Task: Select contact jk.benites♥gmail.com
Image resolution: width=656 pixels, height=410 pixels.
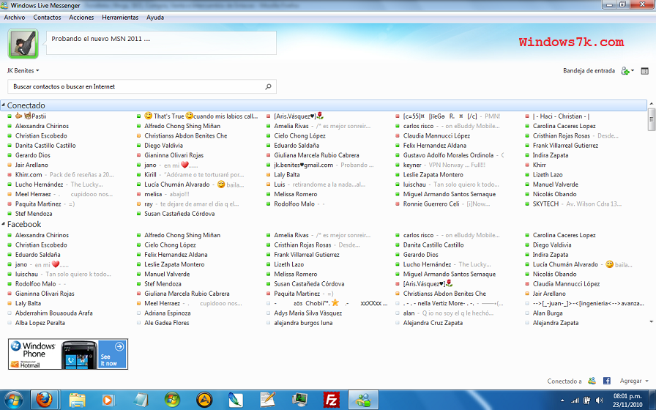Action: (303, 165)
